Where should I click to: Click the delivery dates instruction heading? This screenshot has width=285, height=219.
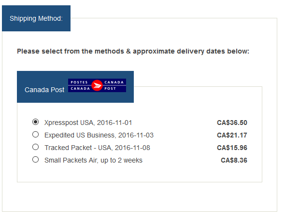point(133,51)
